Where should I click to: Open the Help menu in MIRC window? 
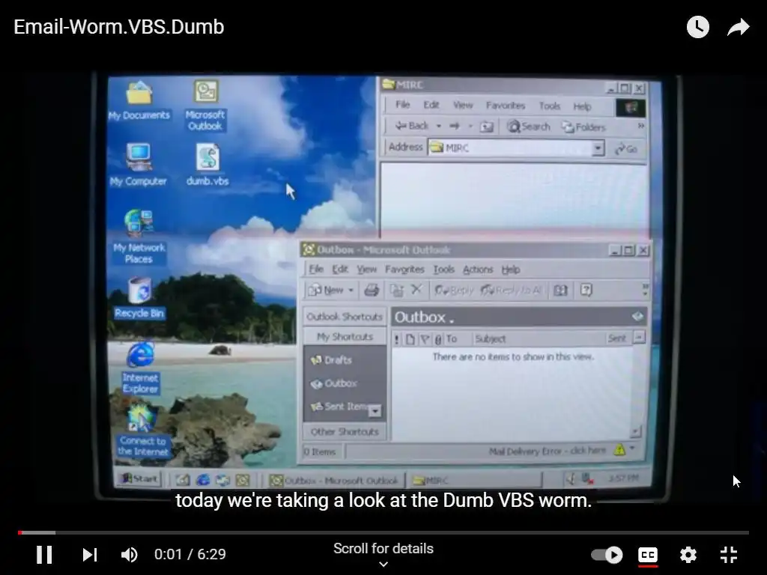[582, 106]
